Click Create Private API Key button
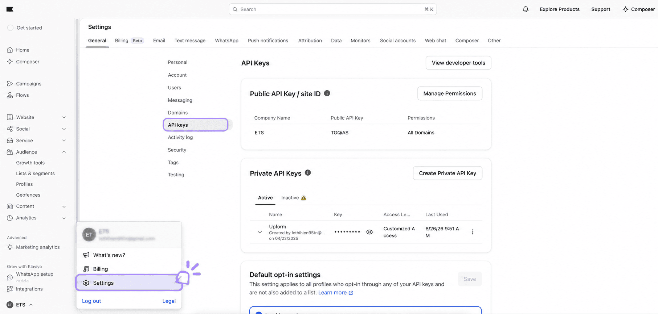The width and height of the screenshot is (658, 314). tap(447, 173)
